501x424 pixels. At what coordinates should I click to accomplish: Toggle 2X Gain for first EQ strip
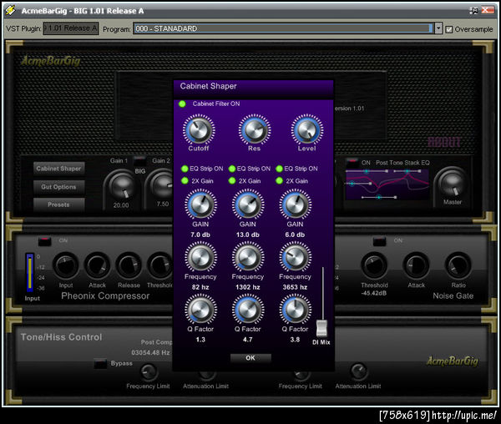tap(185, 181)
